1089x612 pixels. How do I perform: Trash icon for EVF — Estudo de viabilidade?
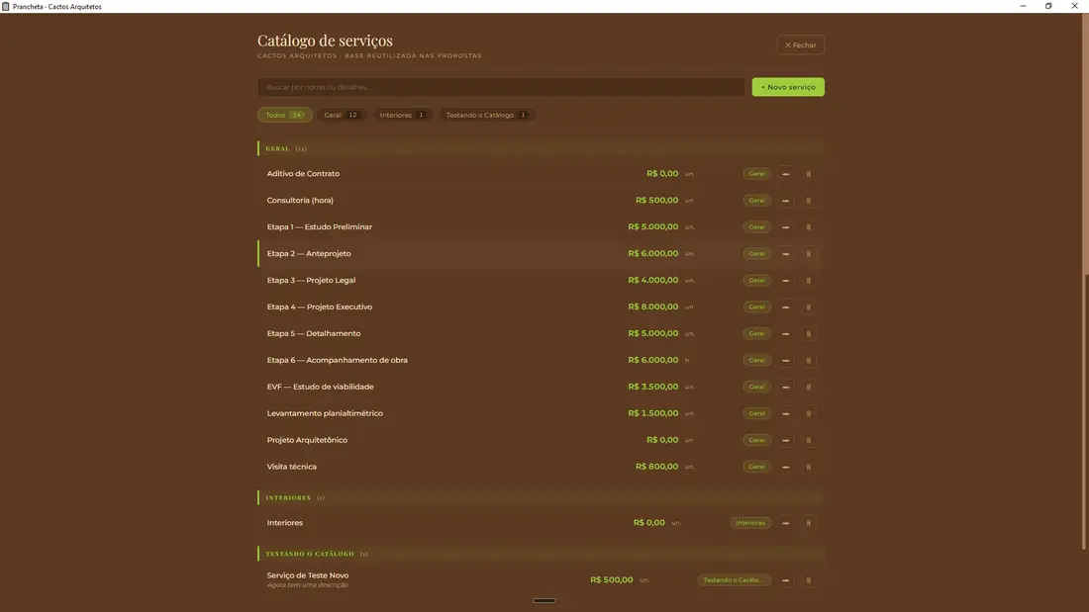pyautogui.click(x=809, y=388)
